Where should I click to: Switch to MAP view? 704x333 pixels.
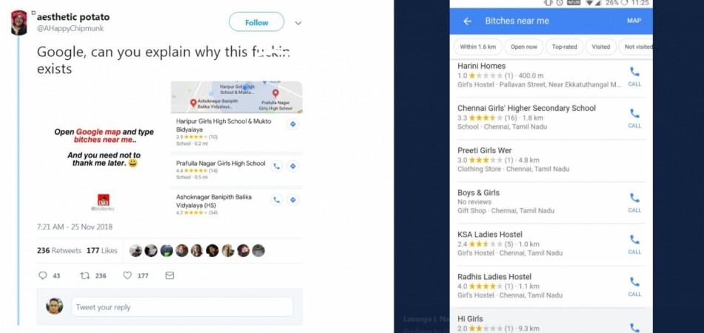[x=634, y=21]
